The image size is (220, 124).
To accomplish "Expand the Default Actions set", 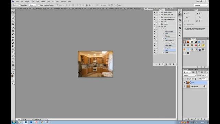I will [x=159, y=12].
